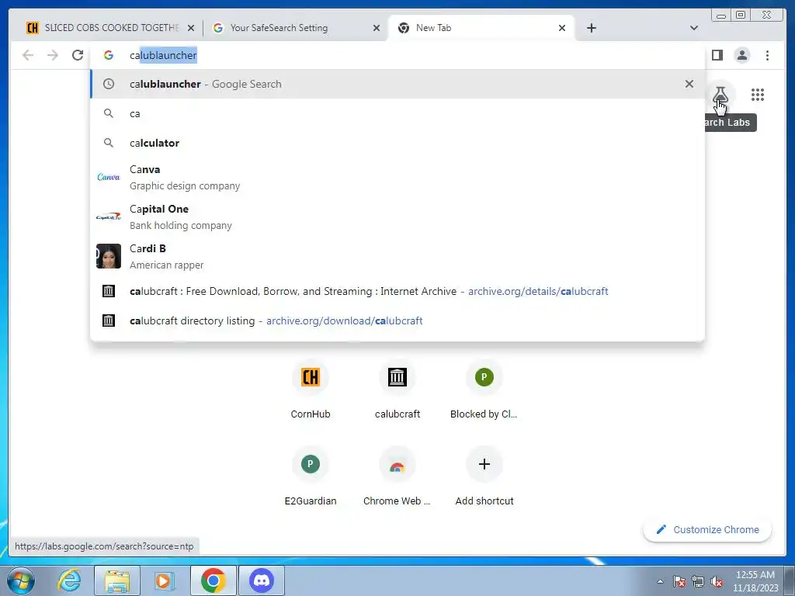The height and width of the screenshot is (596, 795).
Task: Open the Google apps grid
Action: [758, 95]
